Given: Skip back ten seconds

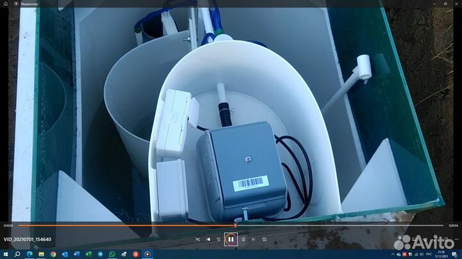Looking at the screenshot, I should click(x=219, y=239).
